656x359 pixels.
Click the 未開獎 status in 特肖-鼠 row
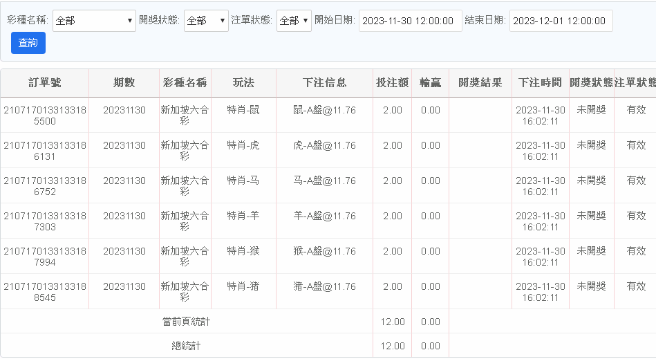tap(591, 110)
